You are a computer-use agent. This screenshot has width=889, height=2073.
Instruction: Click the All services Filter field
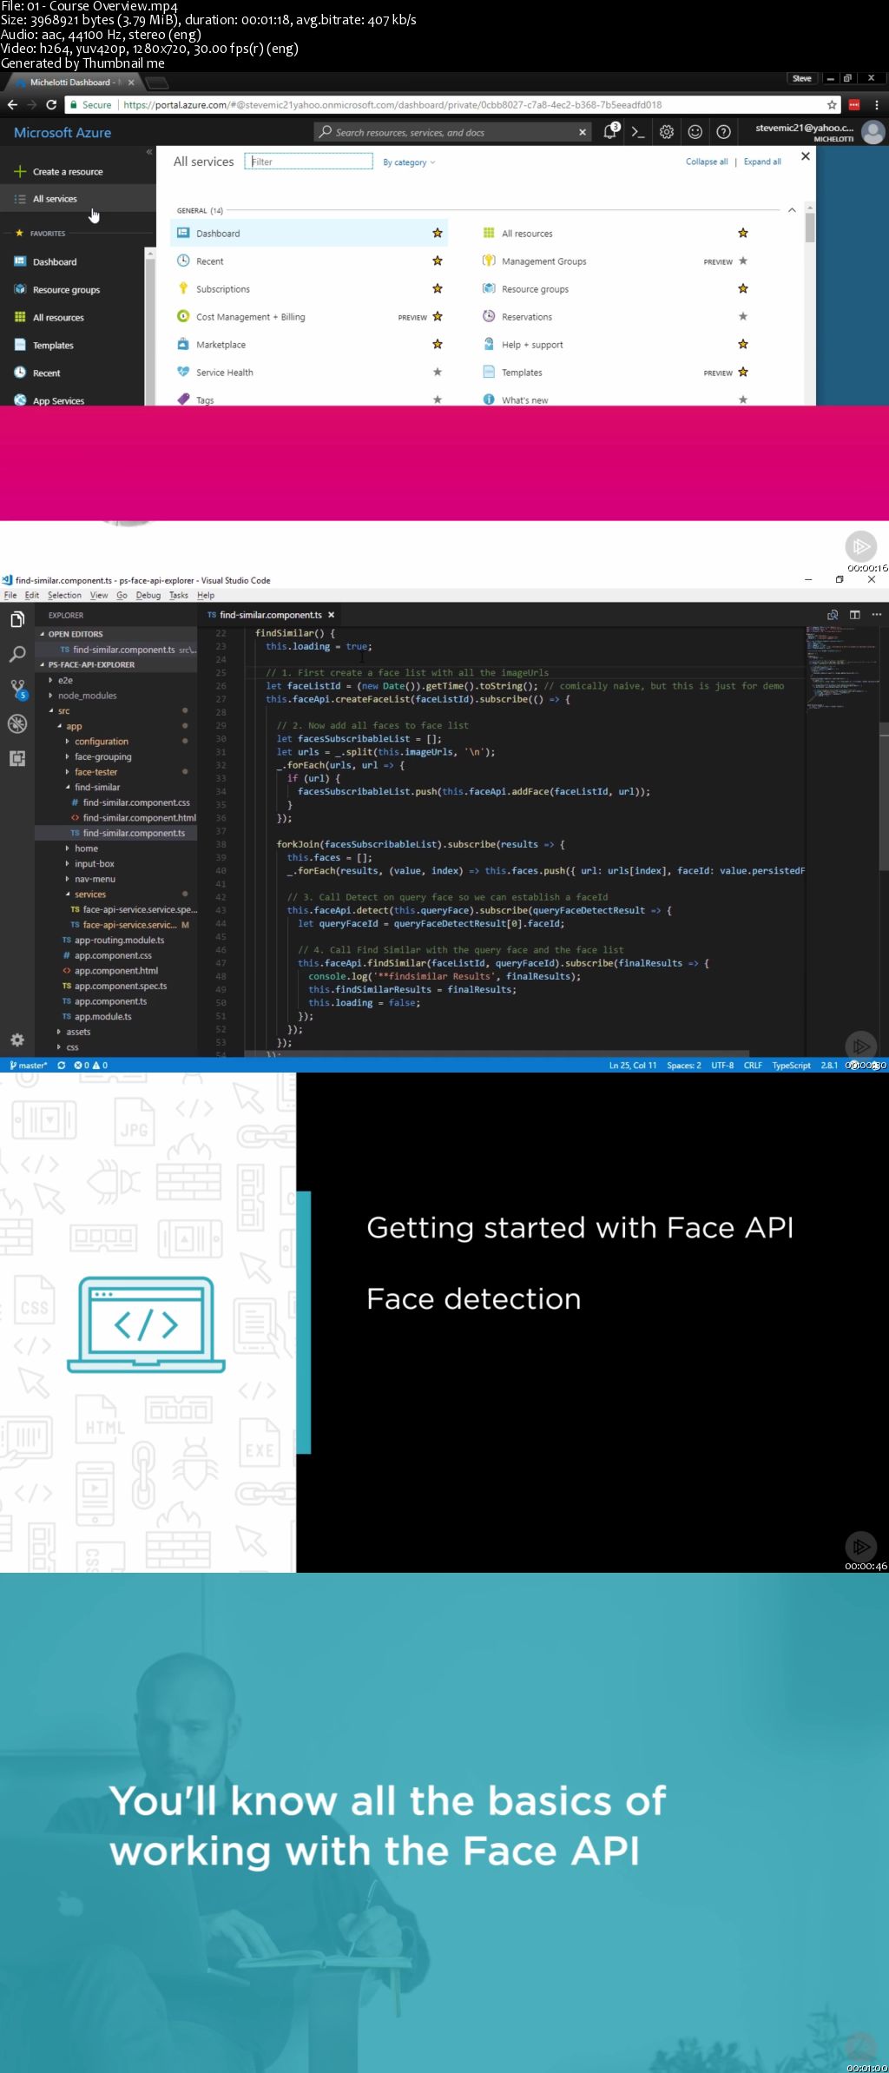coord(309,162)
